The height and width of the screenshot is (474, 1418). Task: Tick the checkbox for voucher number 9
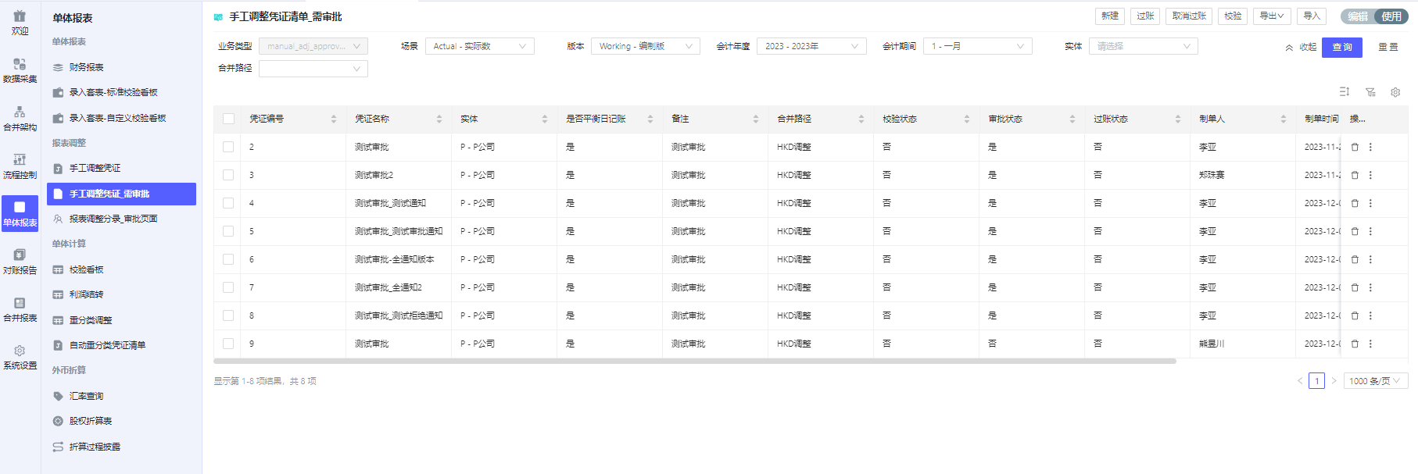(x=228, y=344)
